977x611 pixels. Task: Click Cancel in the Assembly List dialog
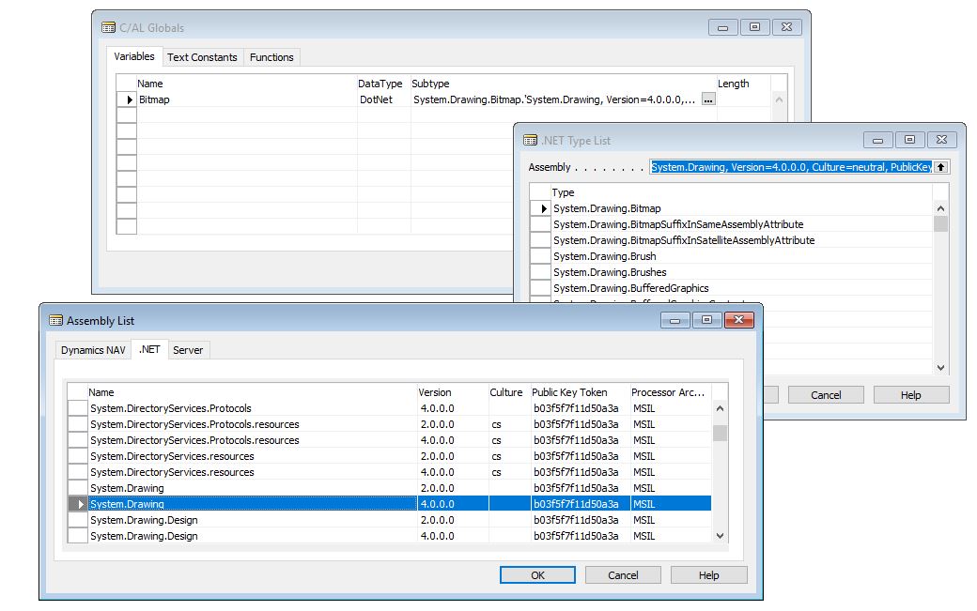[623, 575]
